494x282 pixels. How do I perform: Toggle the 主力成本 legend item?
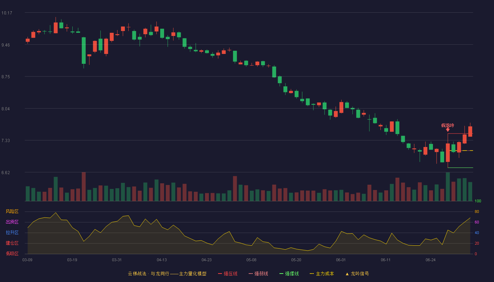[322, 274]
